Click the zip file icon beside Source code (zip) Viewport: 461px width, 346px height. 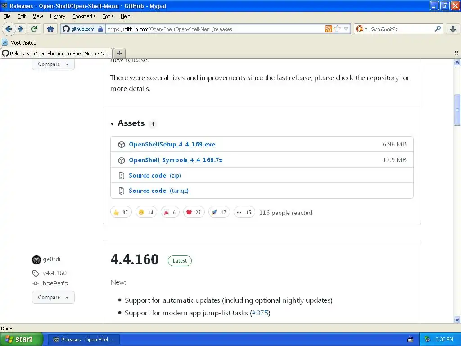(122, 176)
